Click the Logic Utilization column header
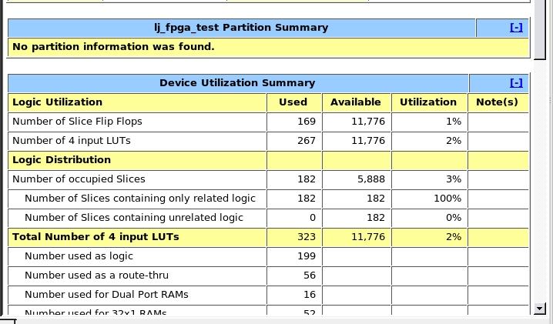This screenshot has width=553, height=324. tap(57, 102)
